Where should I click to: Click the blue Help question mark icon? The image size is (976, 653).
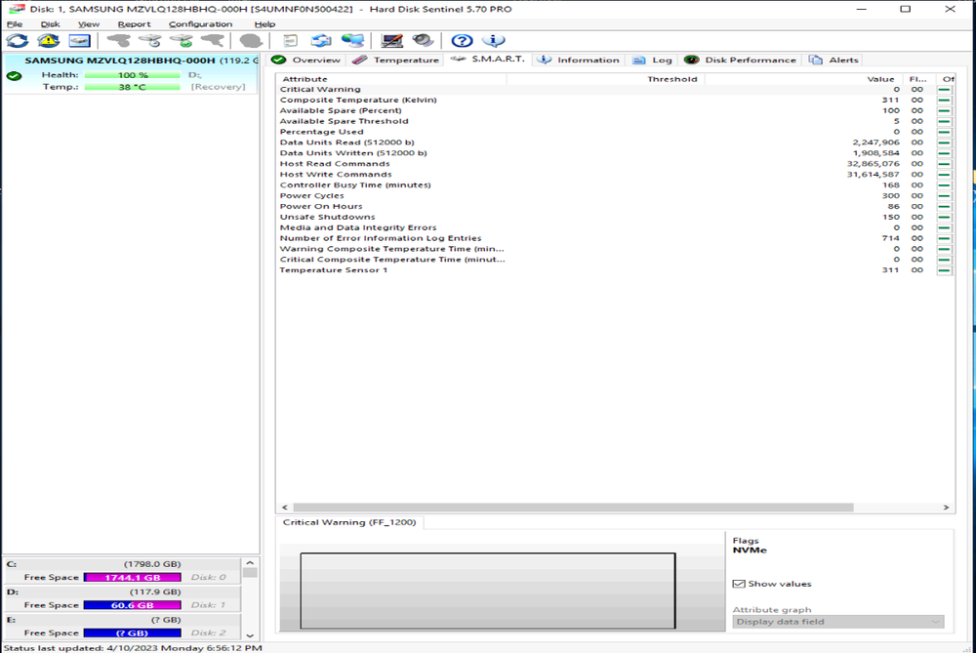click(x=462, y=41)
